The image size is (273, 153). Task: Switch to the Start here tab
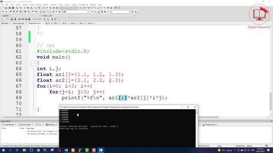pyautogui.click(x=5, y=23)
